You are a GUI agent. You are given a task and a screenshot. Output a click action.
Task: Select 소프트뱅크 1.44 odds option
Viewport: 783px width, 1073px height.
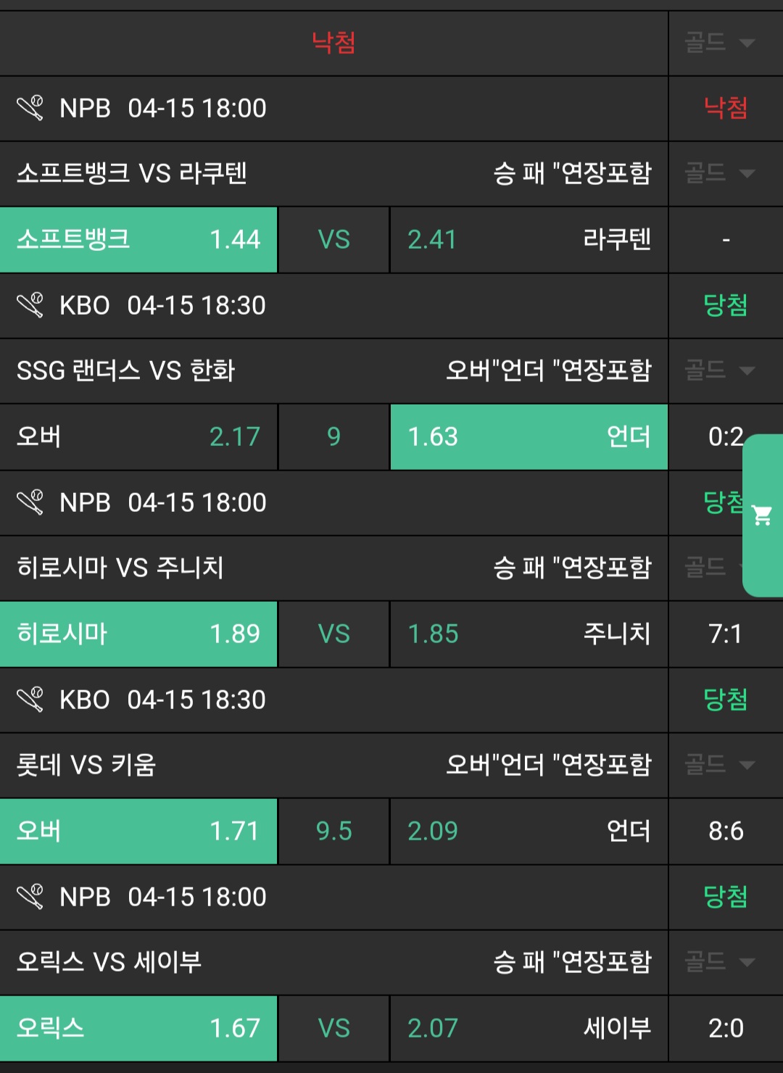pos(138,239)
